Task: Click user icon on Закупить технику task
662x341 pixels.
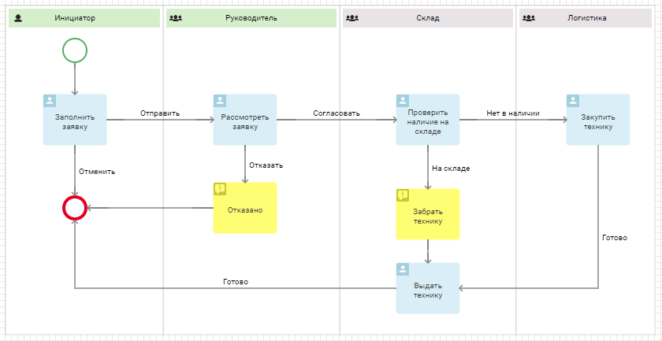Action: (573, 101)
